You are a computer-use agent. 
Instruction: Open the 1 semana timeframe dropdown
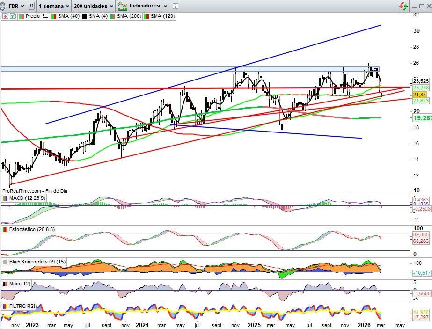[54, 6]
